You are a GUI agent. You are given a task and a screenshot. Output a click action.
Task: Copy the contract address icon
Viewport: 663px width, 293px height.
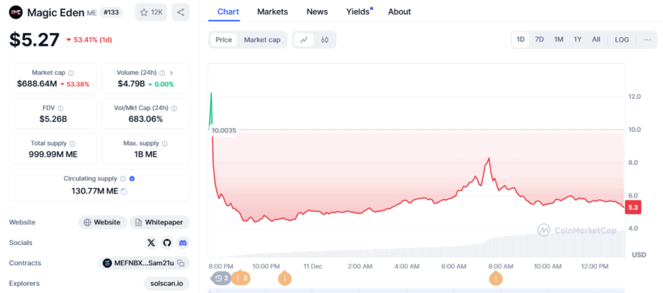pos(180,263)
